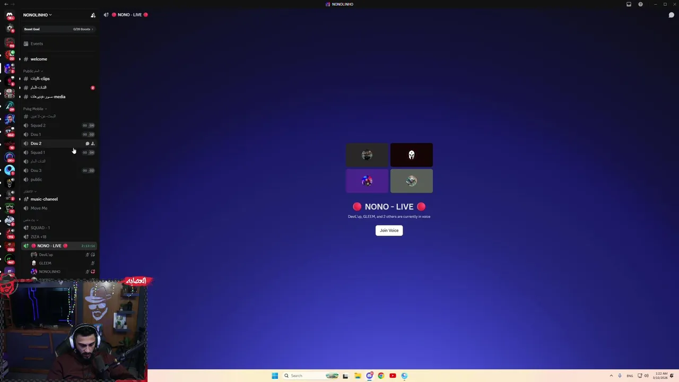Collapse the category above SQUAD - 1
The image size is (679, 382).
pos(31,220)
